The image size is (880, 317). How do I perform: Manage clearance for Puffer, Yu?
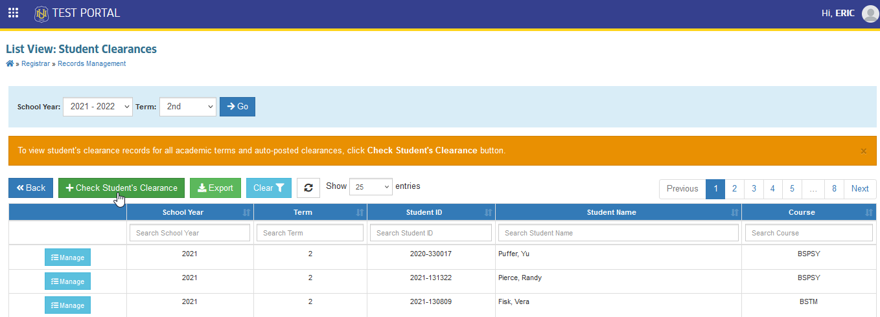coord(67,257)
